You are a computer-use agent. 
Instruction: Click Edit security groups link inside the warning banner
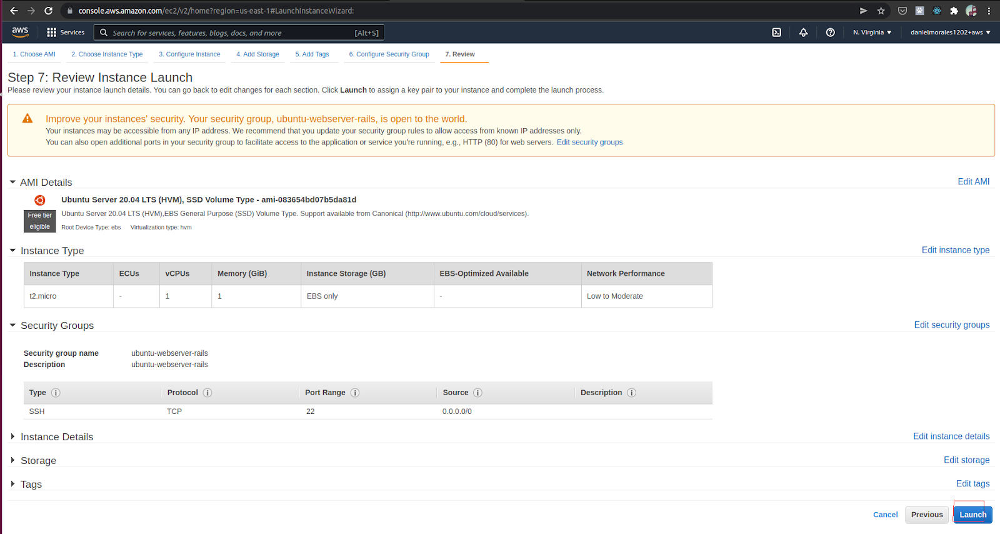(589, 142)
